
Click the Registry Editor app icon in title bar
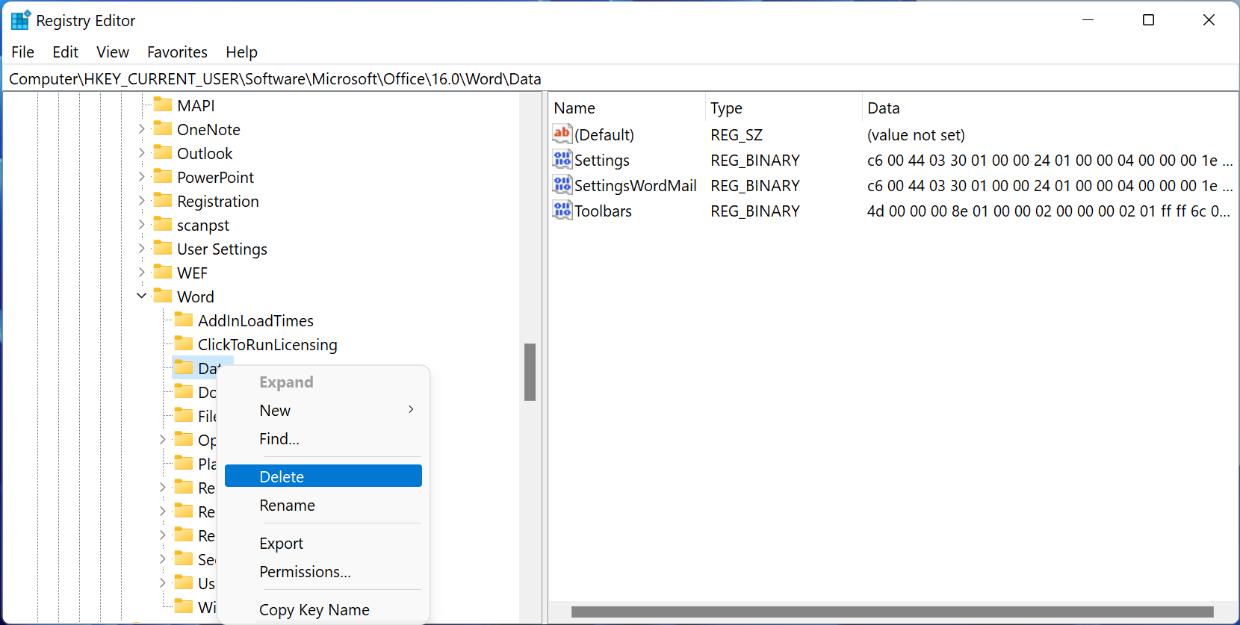(20, 20)
